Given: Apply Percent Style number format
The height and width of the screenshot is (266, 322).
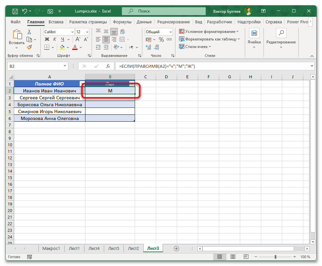Looking at the screenshot, I should click(x=161, y=39).
